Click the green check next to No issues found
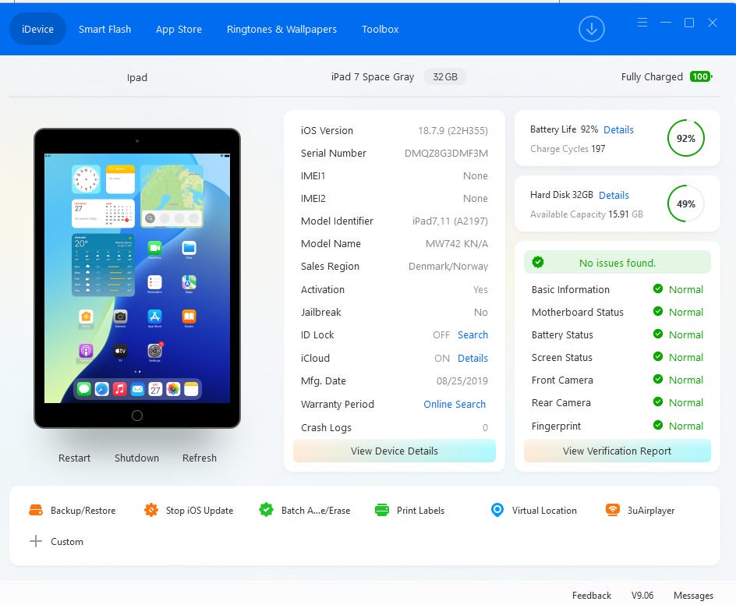This screenshot has width=736, height=605. (x=538, y=263)
